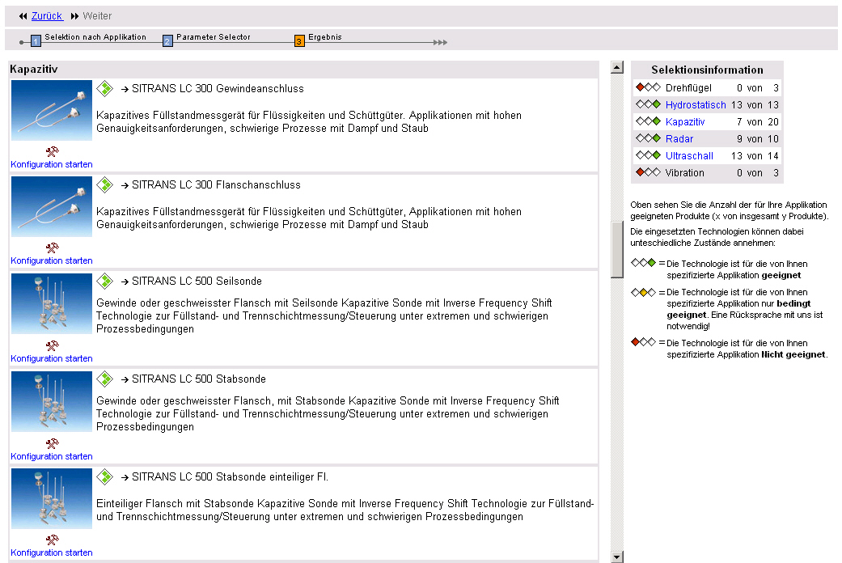Click red status diamonds beside Vibration

pyautogui.click(x=648, y=172)
